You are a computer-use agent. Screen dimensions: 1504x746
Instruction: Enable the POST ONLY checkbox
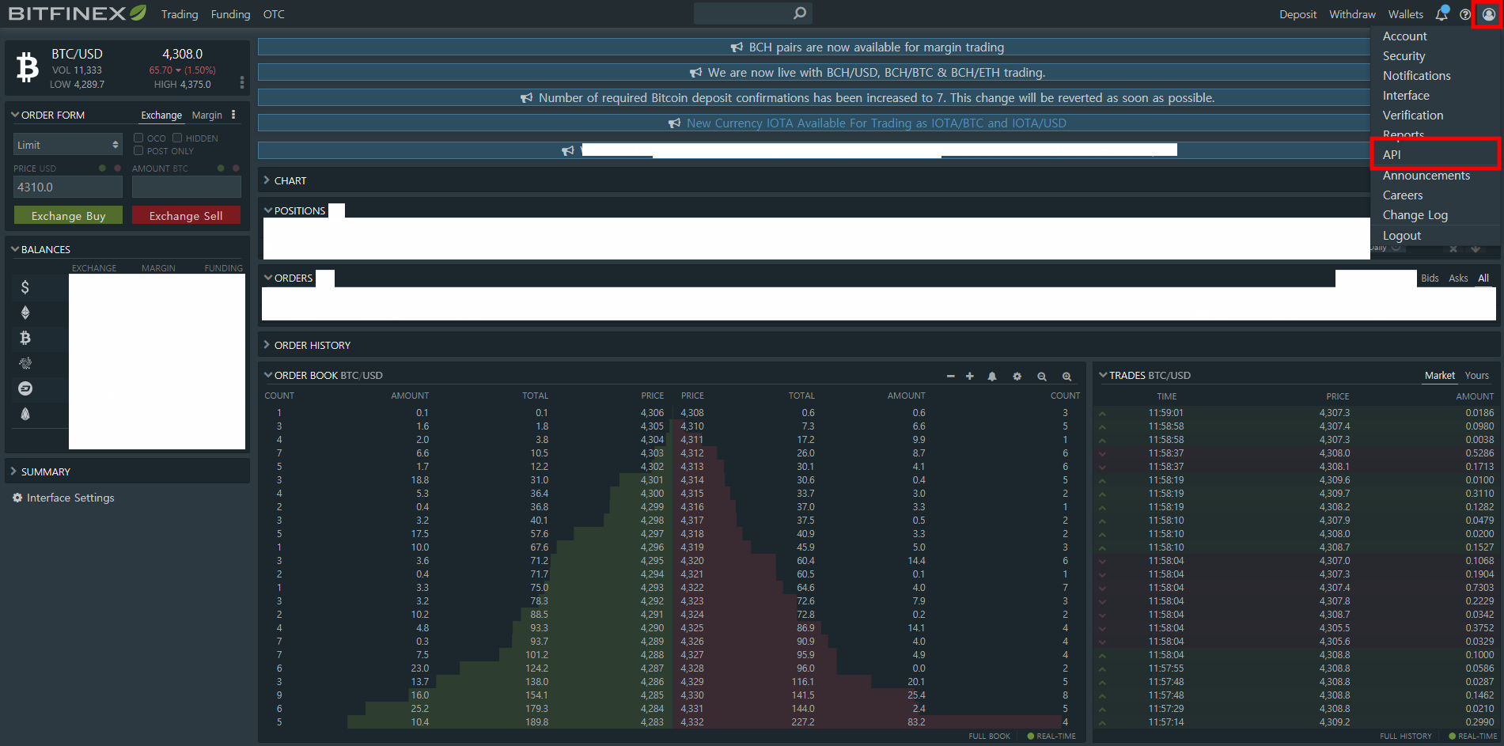tap(138, 150)
